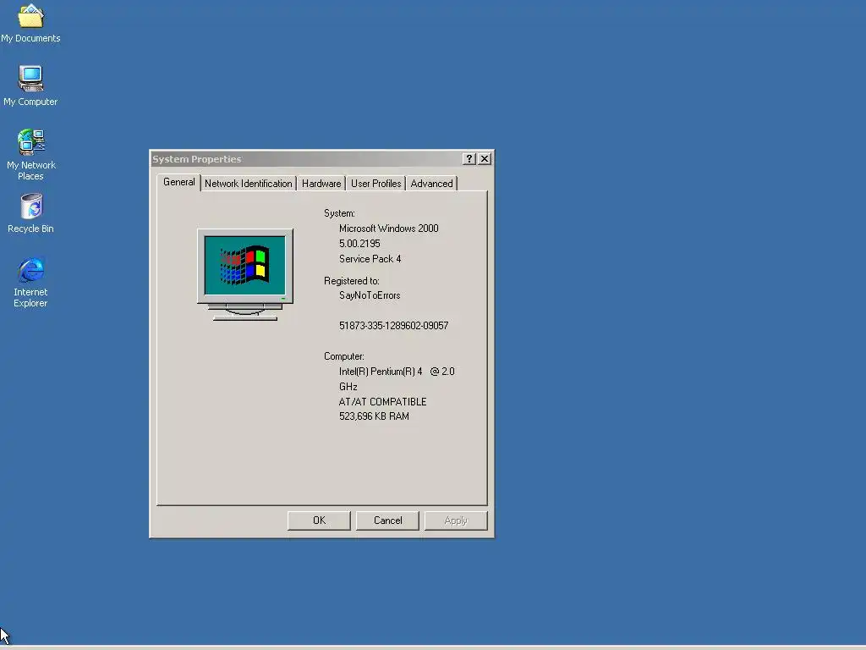Switch to the Advanced tab

click(x=431, y=184)
